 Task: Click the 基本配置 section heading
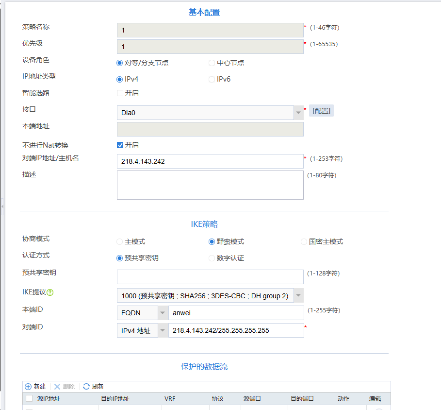point(204,13)
